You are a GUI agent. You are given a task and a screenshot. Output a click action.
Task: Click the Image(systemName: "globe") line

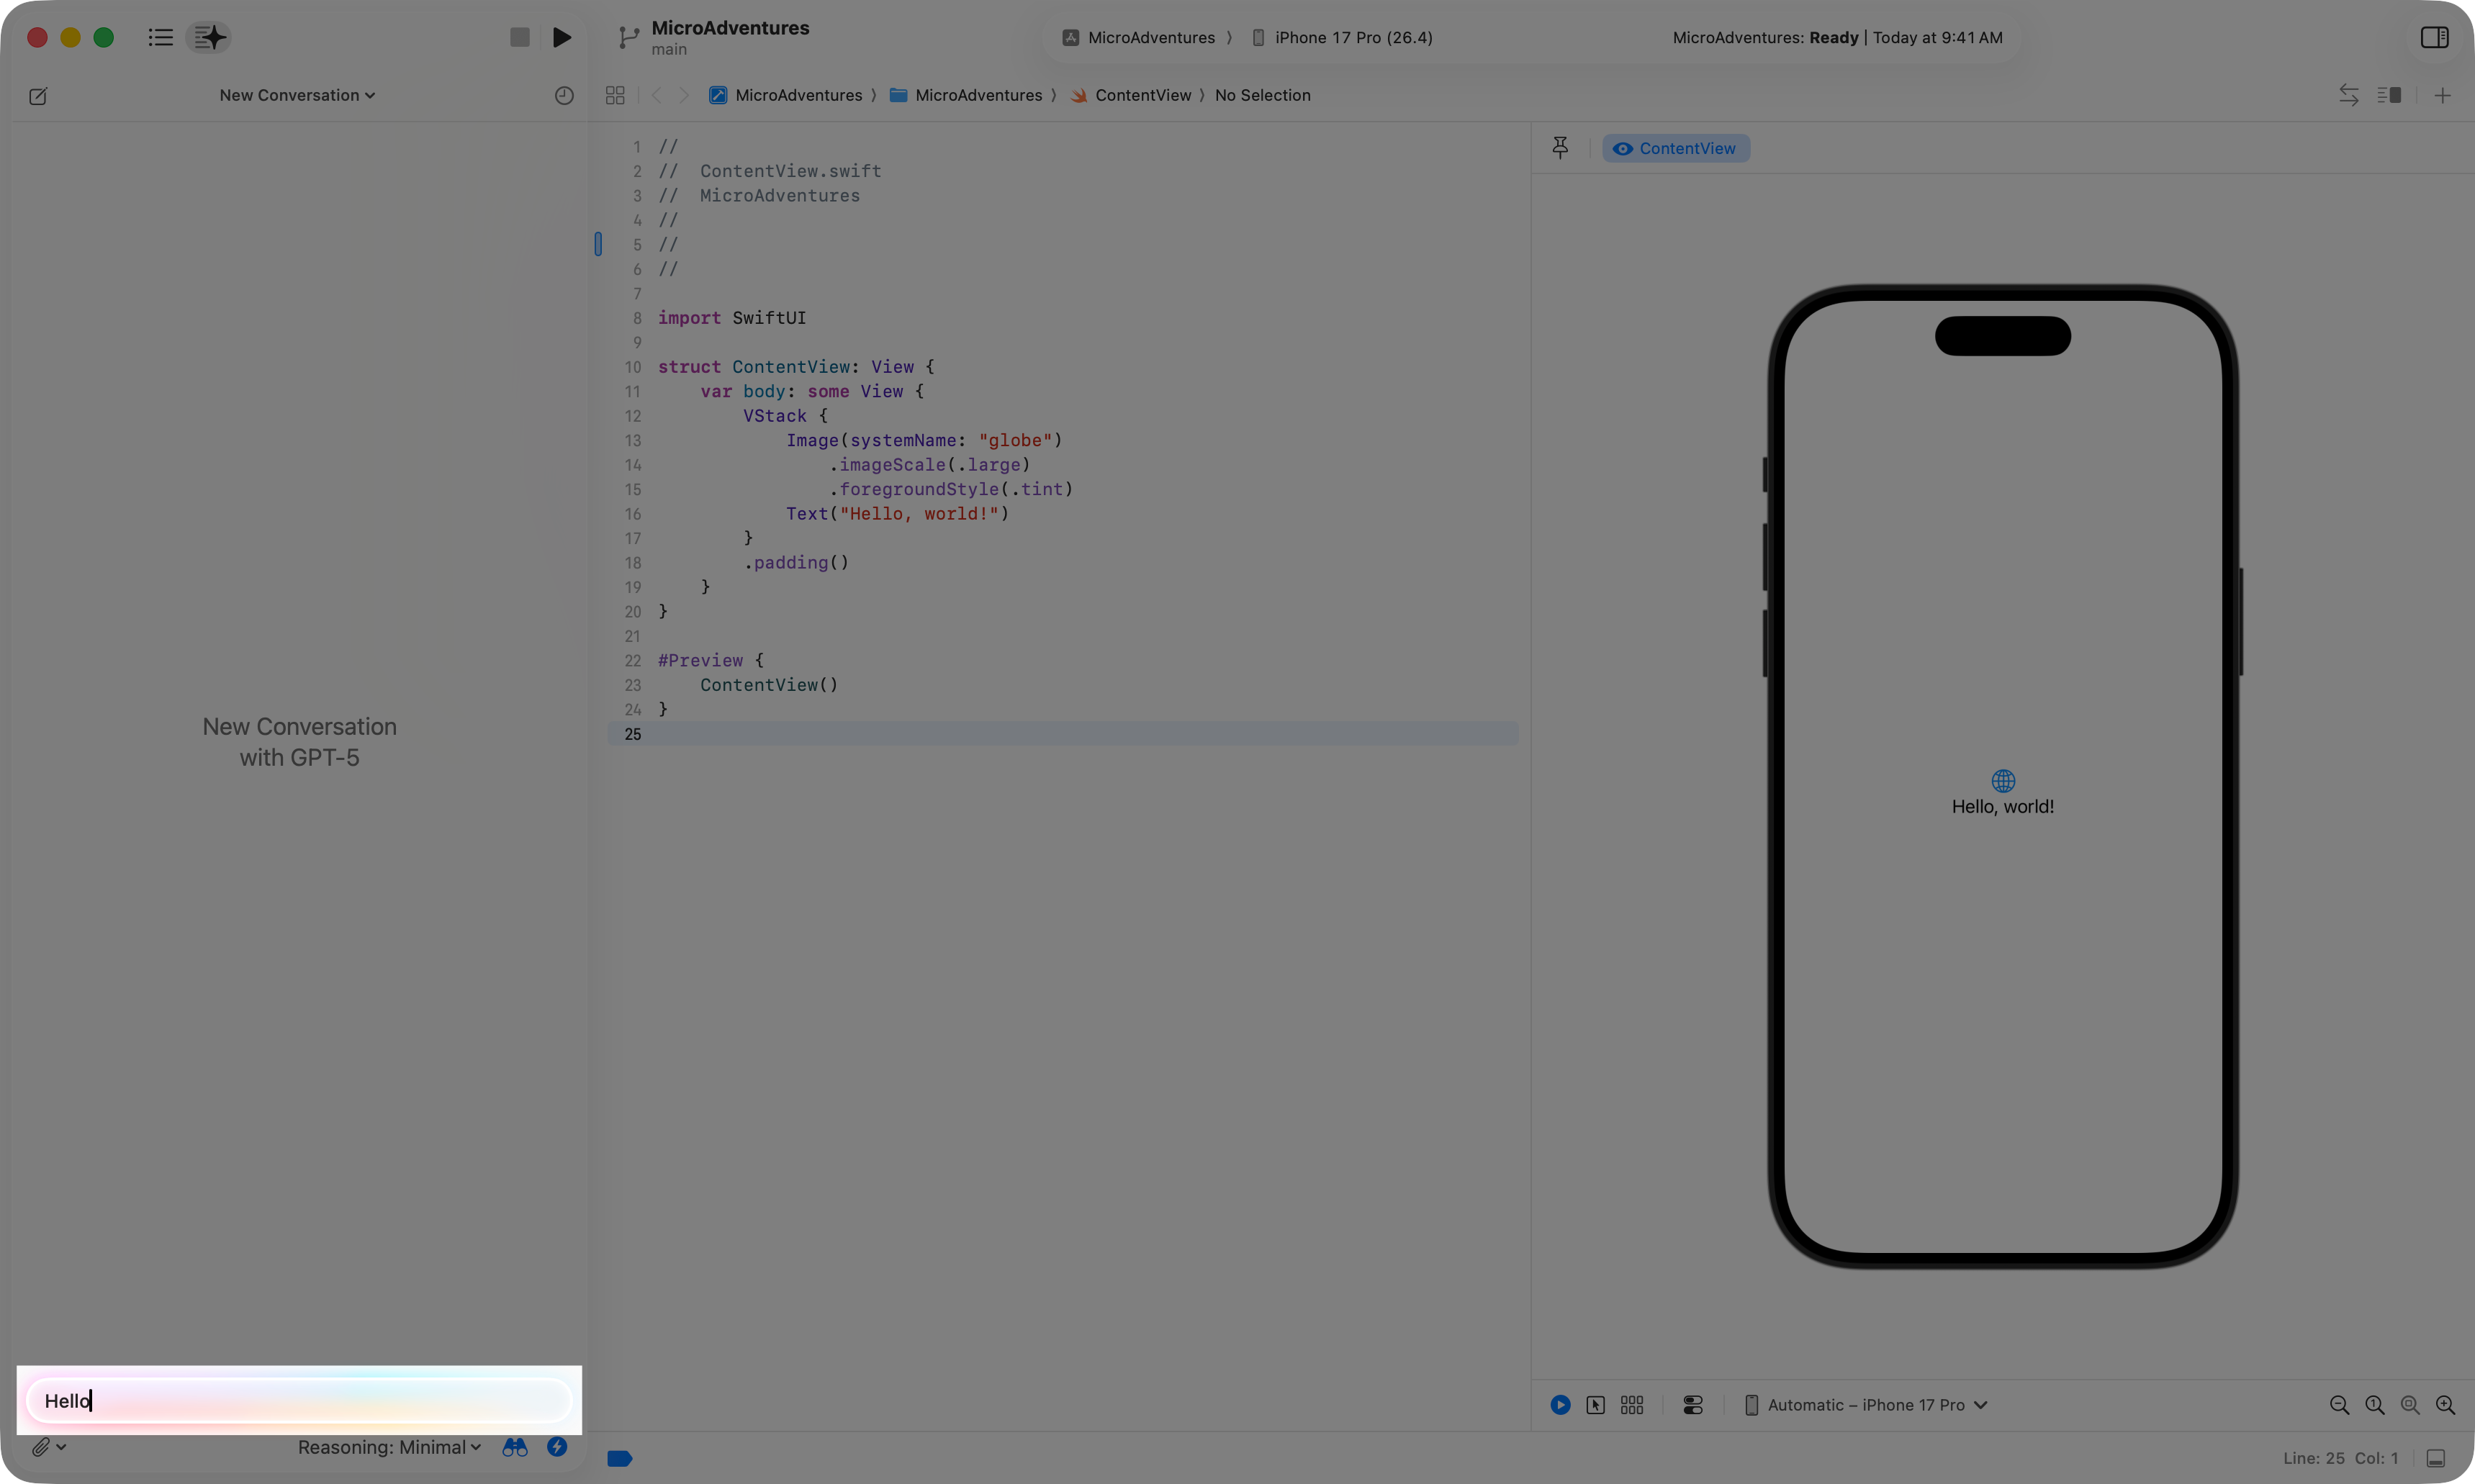[924, 441]
